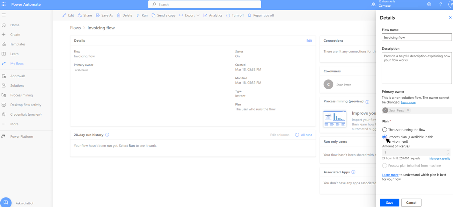The width and height of the screenshot is (453, 207).
Task: Open flow Analytics
Action: coord(213,15)
